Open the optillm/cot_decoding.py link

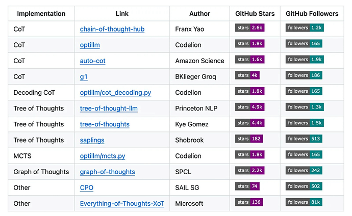(x=115, y=93)
